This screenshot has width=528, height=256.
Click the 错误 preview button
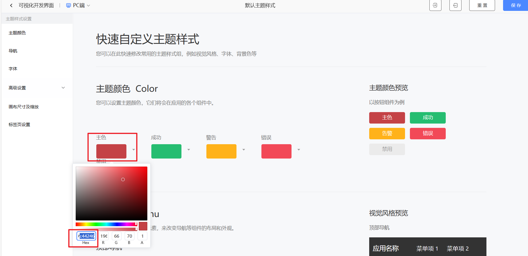428,134
